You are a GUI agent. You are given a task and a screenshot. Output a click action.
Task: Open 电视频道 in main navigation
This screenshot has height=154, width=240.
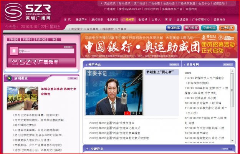(x=113, y=20)
